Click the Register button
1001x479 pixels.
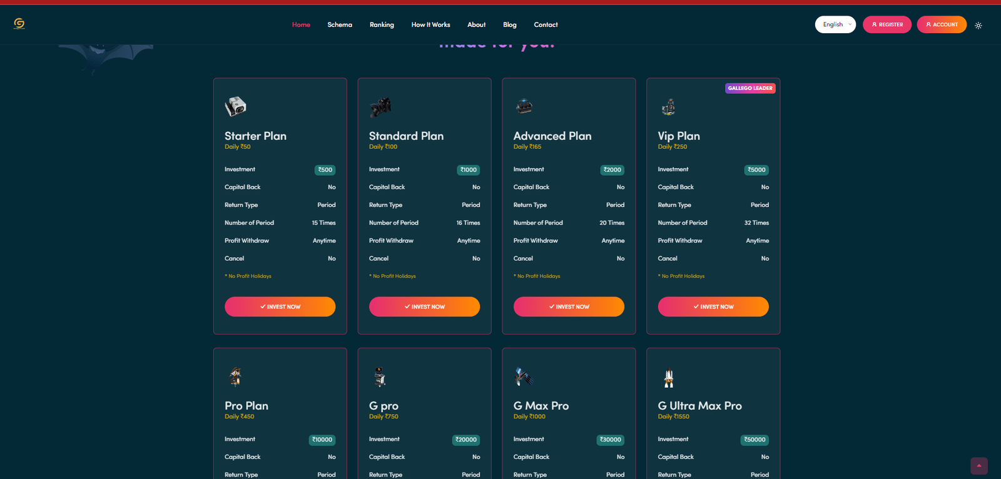887,24
